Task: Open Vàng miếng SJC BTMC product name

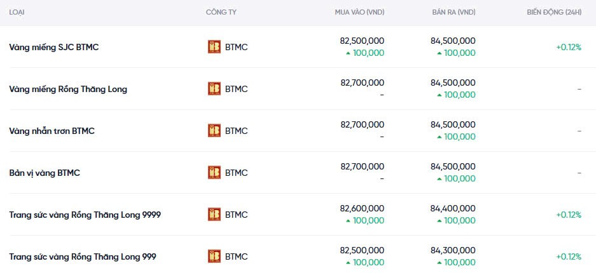Action: [x=54, y=47]
